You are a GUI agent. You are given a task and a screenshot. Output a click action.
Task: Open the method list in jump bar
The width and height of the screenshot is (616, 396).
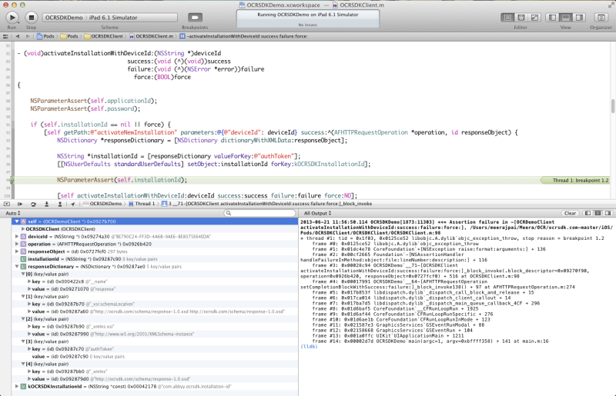pyautogui.click(x=243, y=36)
